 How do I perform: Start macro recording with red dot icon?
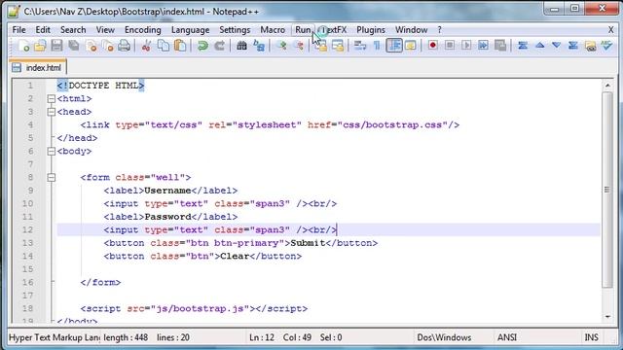[x=432, y=46]
